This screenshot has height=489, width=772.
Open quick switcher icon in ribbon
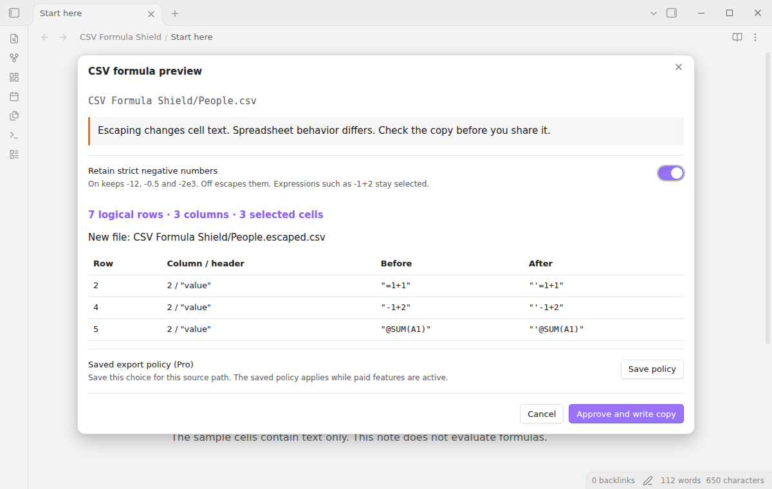(x=14, y=39)
